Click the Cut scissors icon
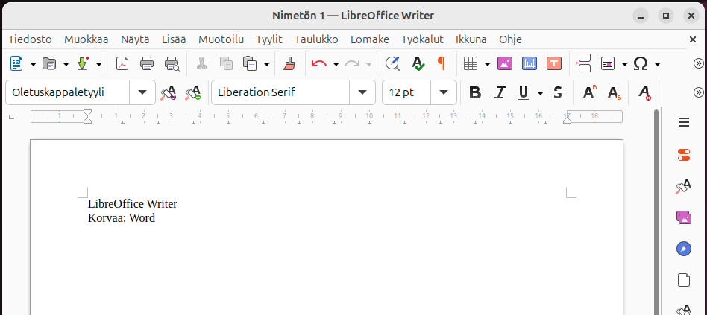707x315 pixels. [x=201, y=64]
